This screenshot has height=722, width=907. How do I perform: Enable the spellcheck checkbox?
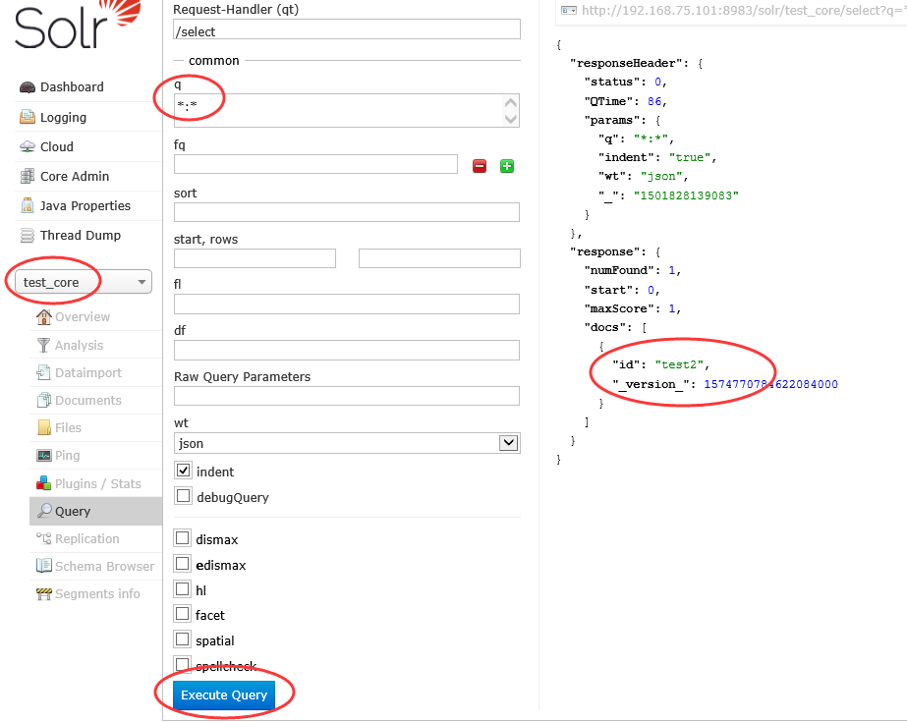(x=183, y=665)
